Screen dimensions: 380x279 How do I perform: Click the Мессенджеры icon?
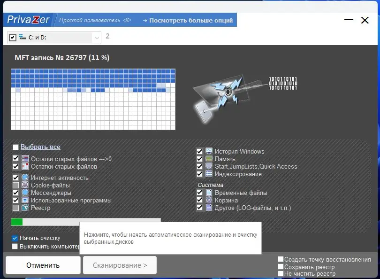tap(25, 193)
